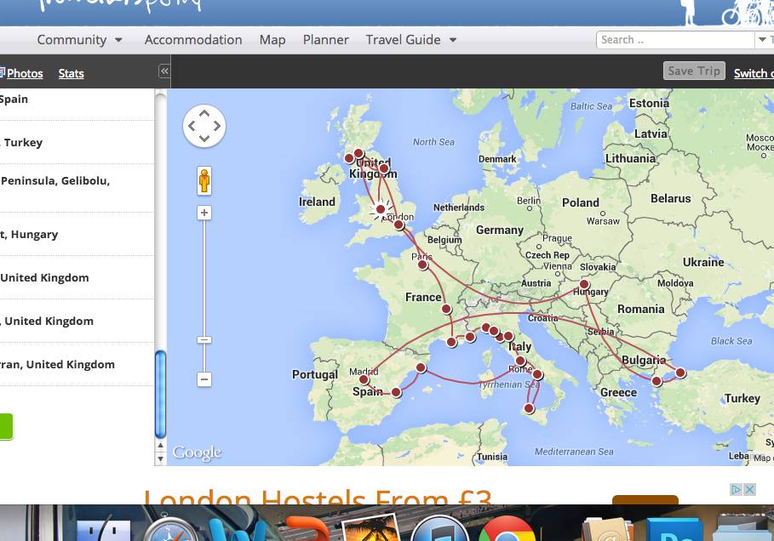Go to the Planner menu item
774x541 pixels.
[x=325, y=40]
